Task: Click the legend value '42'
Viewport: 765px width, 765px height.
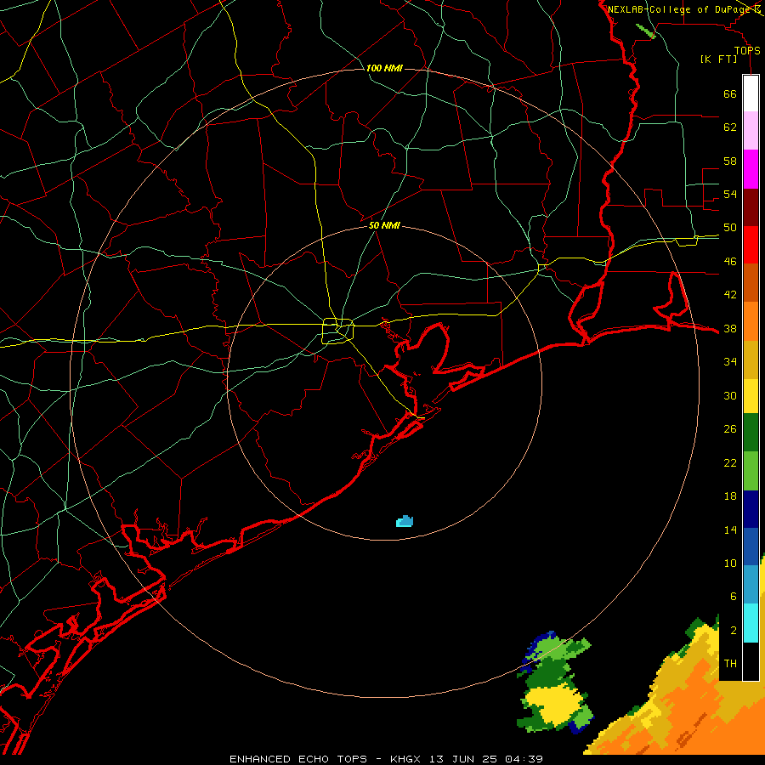Action: pos(730,294)
